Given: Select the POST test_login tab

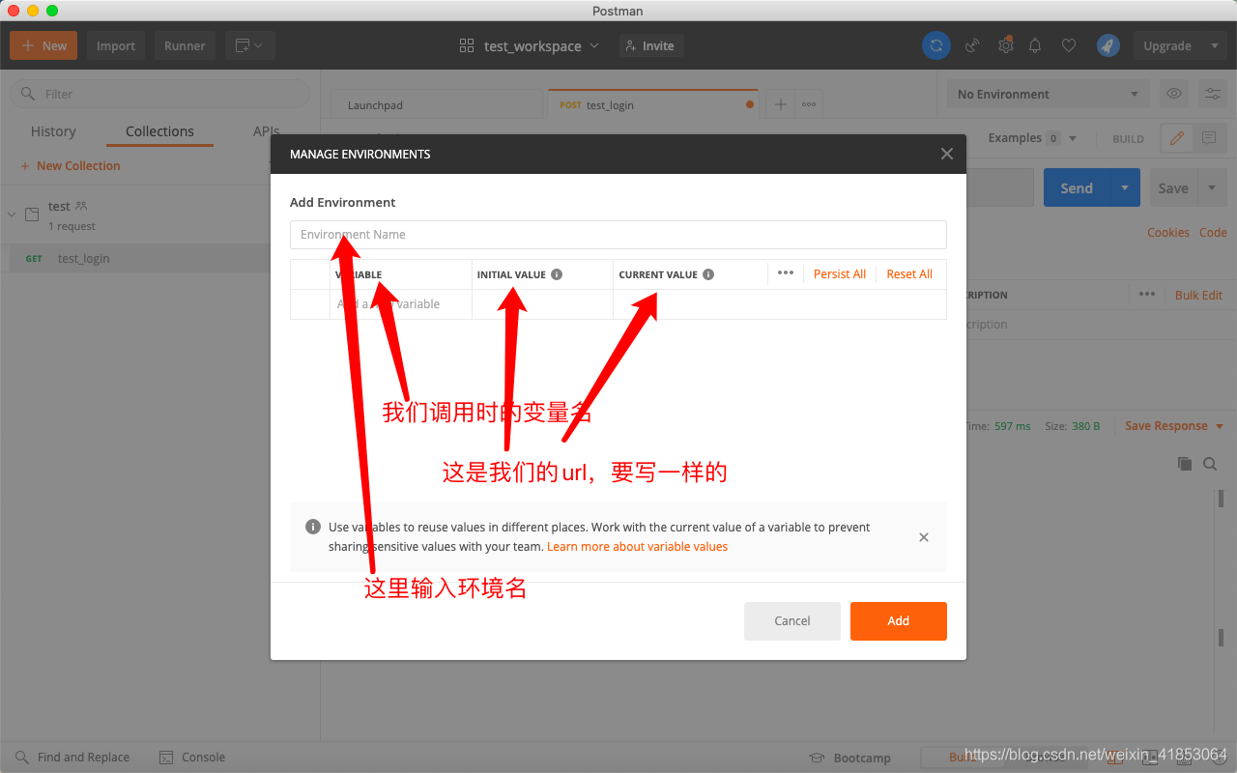Looking at the screenshot, I should point(654,104).
